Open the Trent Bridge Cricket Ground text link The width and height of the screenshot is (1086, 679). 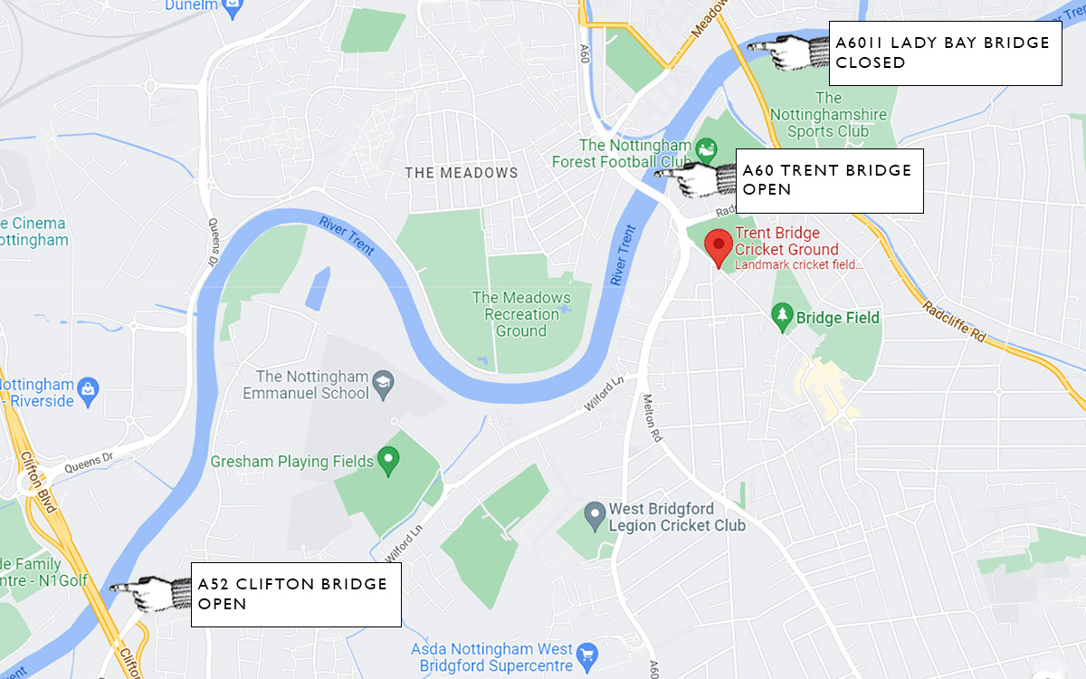click(x=786, y=241)
